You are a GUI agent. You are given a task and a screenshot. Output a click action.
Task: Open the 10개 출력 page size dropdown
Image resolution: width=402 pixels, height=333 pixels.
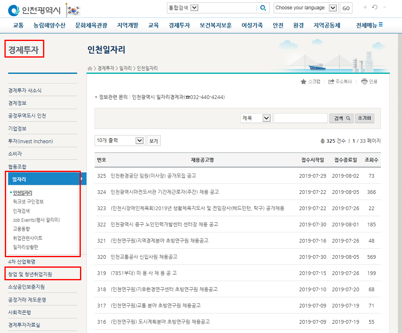[x=139, y=141]
